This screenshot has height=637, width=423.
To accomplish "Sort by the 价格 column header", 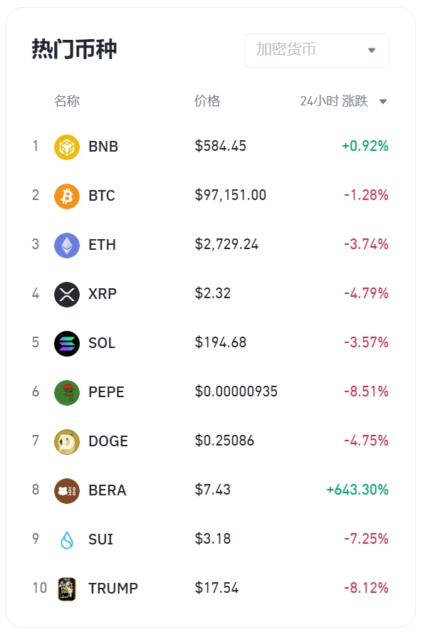I will (x=207, y=101).
